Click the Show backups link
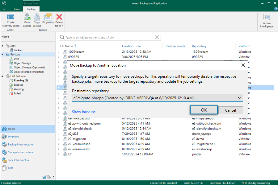Viewport: 278px width, 185px height. tap(84, 112)
